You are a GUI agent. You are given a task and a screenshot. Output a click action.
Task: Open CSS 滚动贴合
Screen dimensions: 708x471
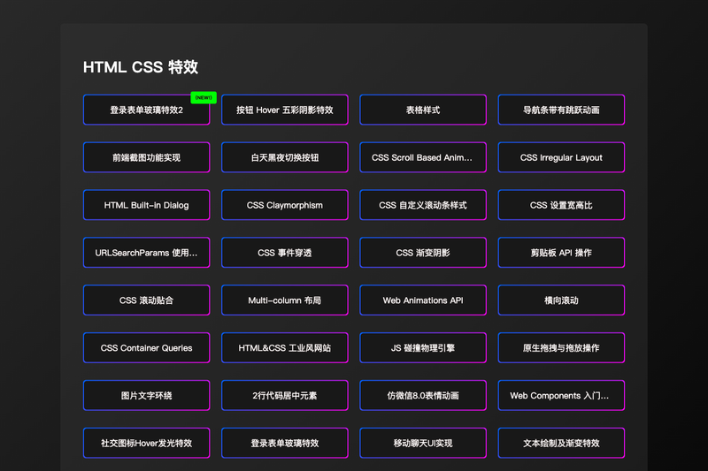click(x=146, y=300)
